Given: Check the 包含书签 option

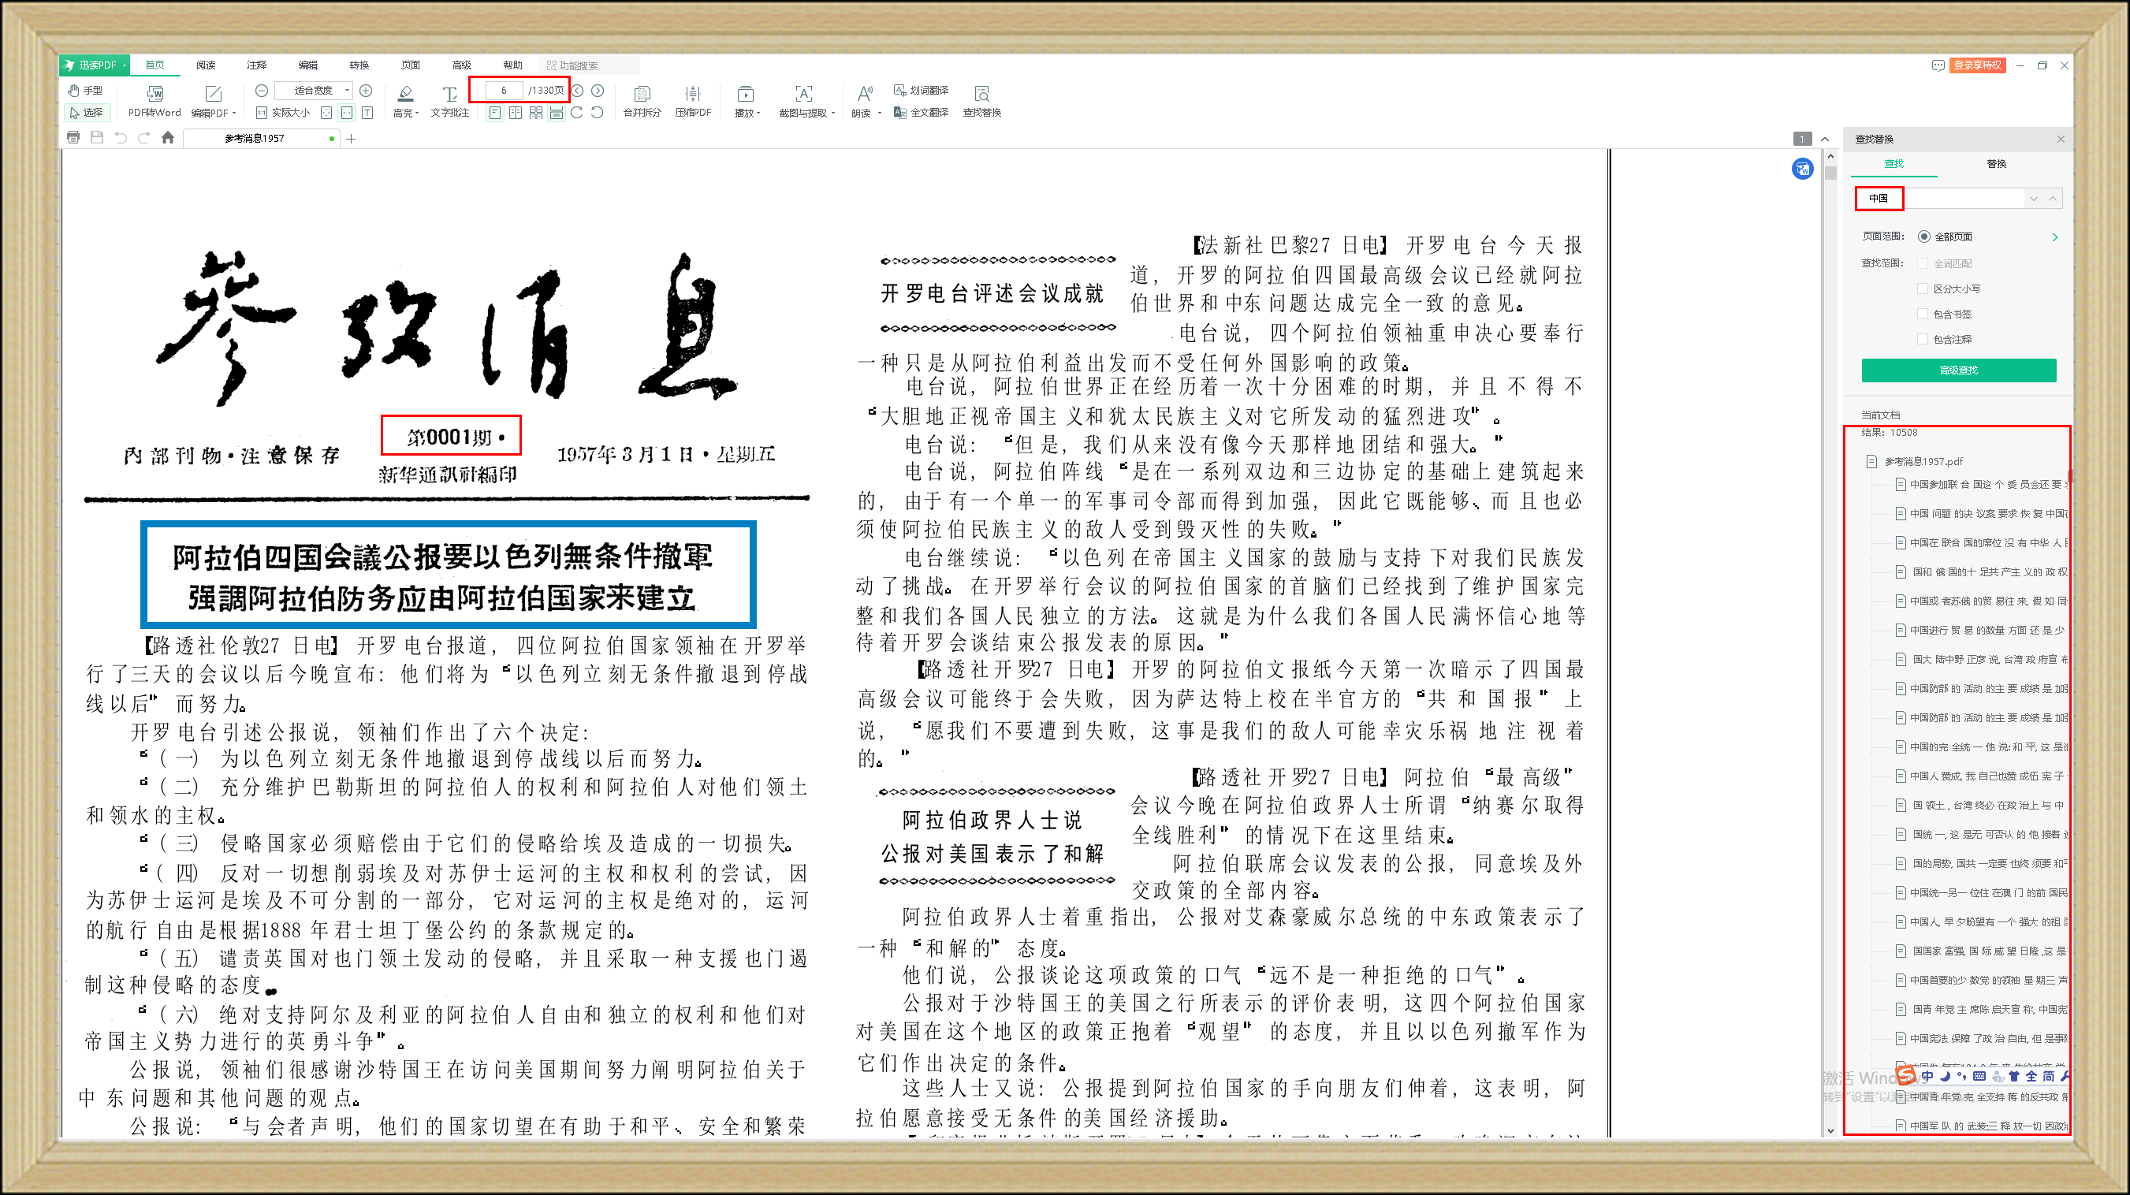Looking at the screenshot, I should [x=1923, y=315].
